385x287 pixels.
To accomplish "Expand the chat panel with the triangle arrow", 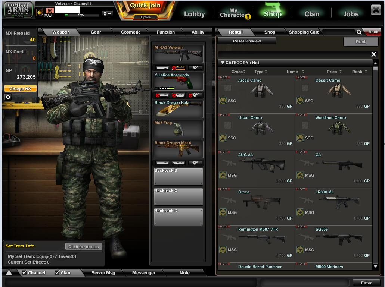I will coord(9,272).
